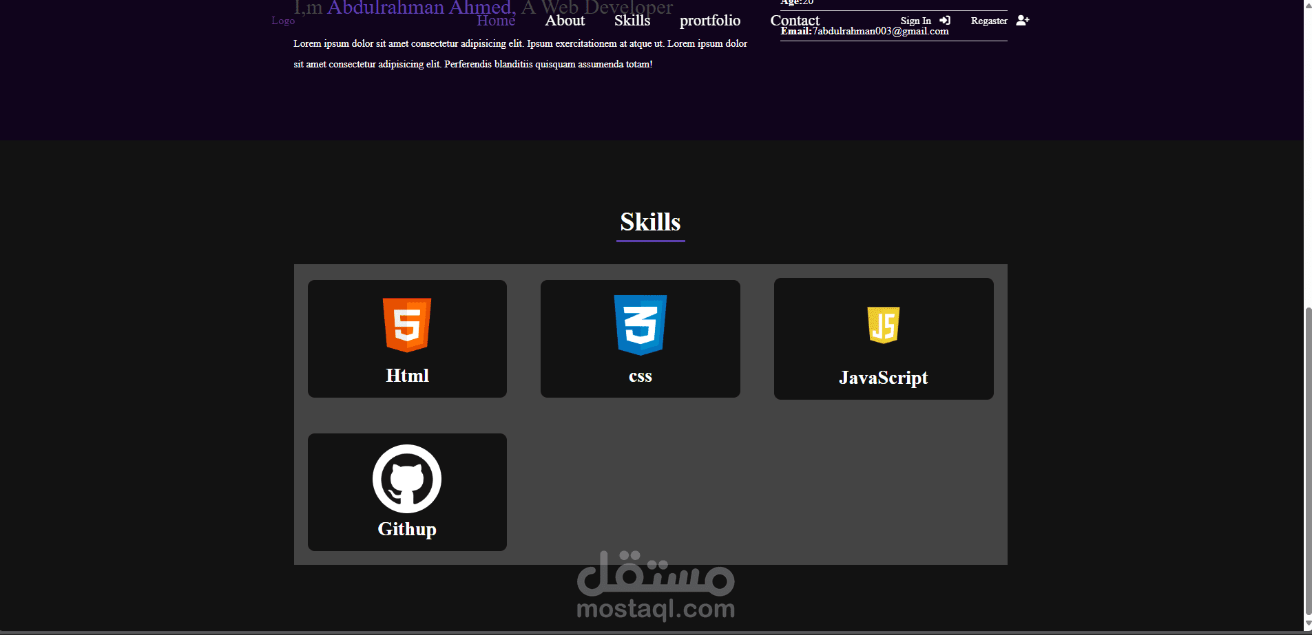
Task: Click the Lorem ipsum intro paragraph
Action: click(520, 54)
